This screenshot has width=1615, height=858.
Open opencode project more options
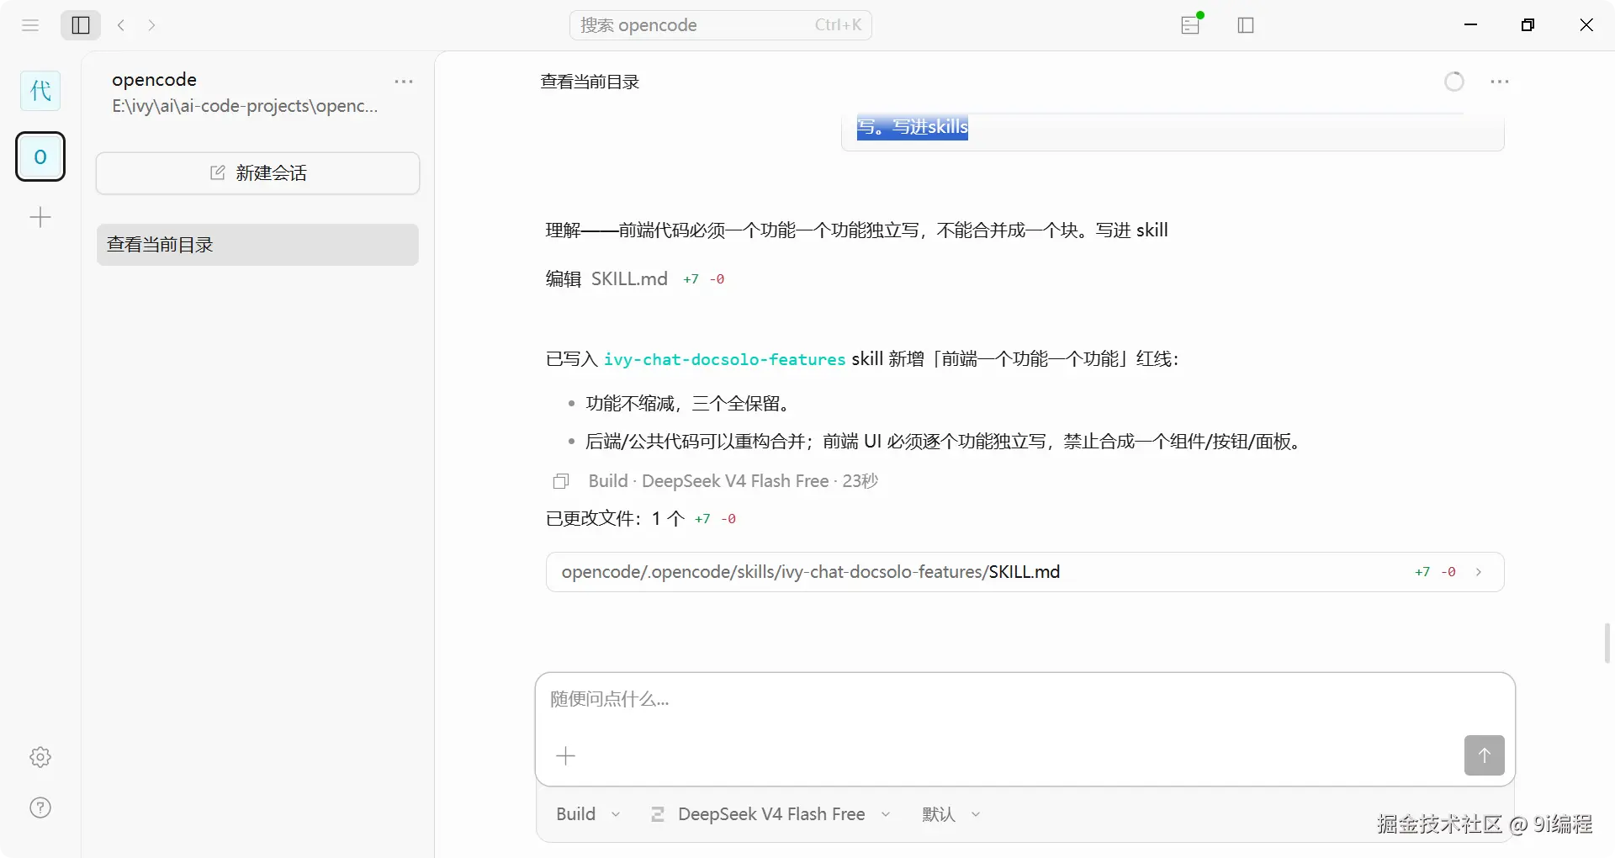[404, 82]
